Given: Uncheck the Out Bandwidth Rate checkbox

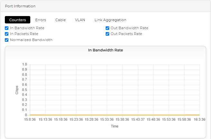Looking at the screenshot, I should pos(108,28).
